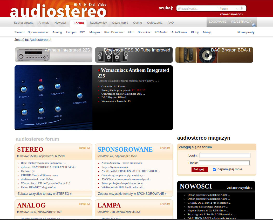273x220 pixels.
Task: Click the red arrow beside Wzmacniacz Anthem headline
Action: pyautogui.click(x=99, y=70)
